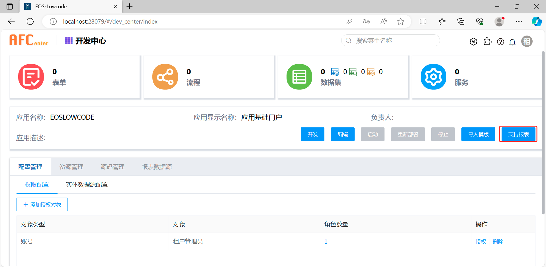Click the orange dataset gear icon
This screenshot has width=546, height=267.
click(x=371, y=72)
